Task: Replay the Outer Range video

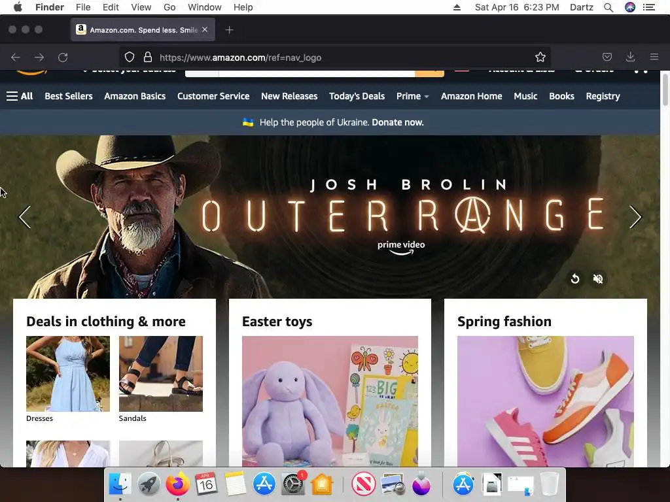Action: pyautogui.click(x=575, y=278)
